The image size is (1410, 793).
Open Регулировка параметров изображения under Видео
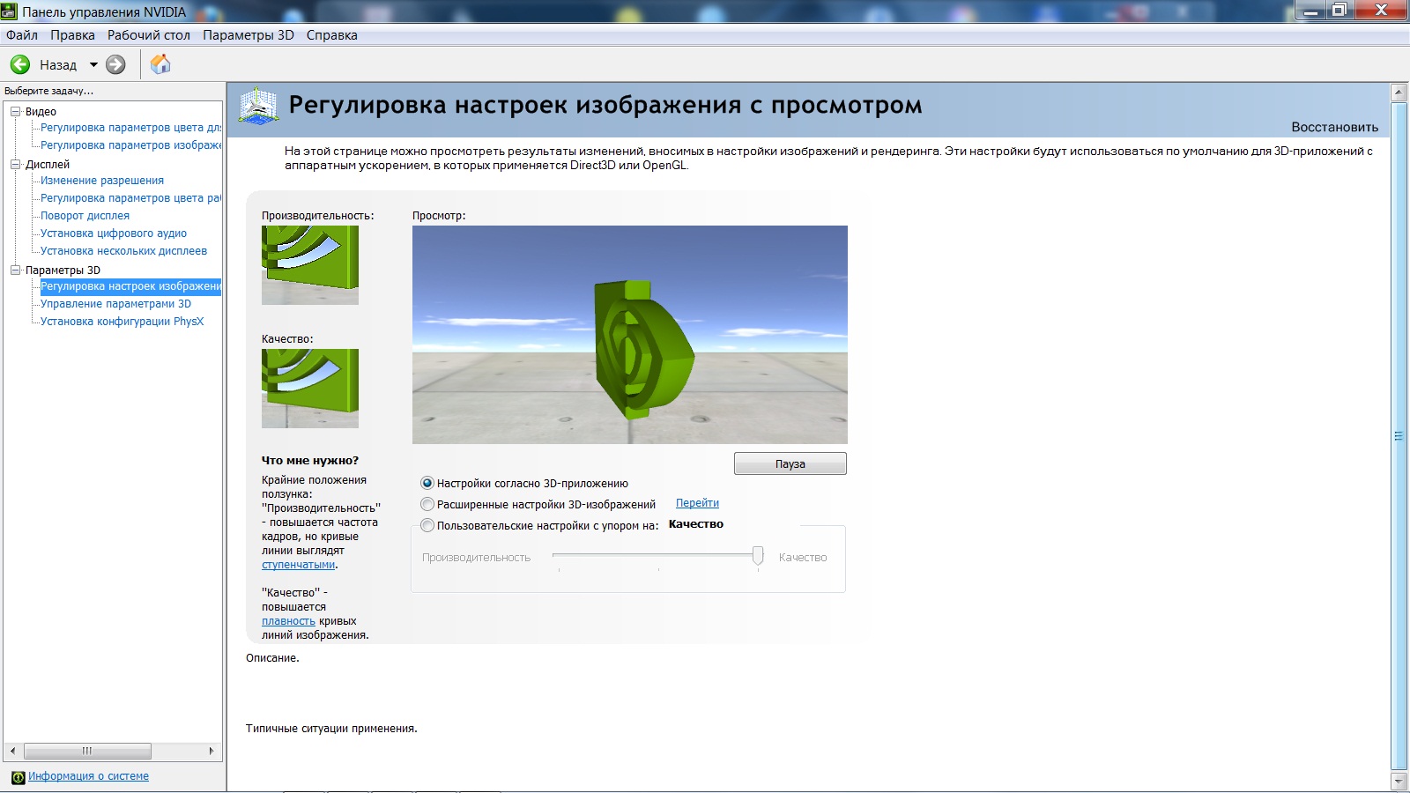(130, 145)
